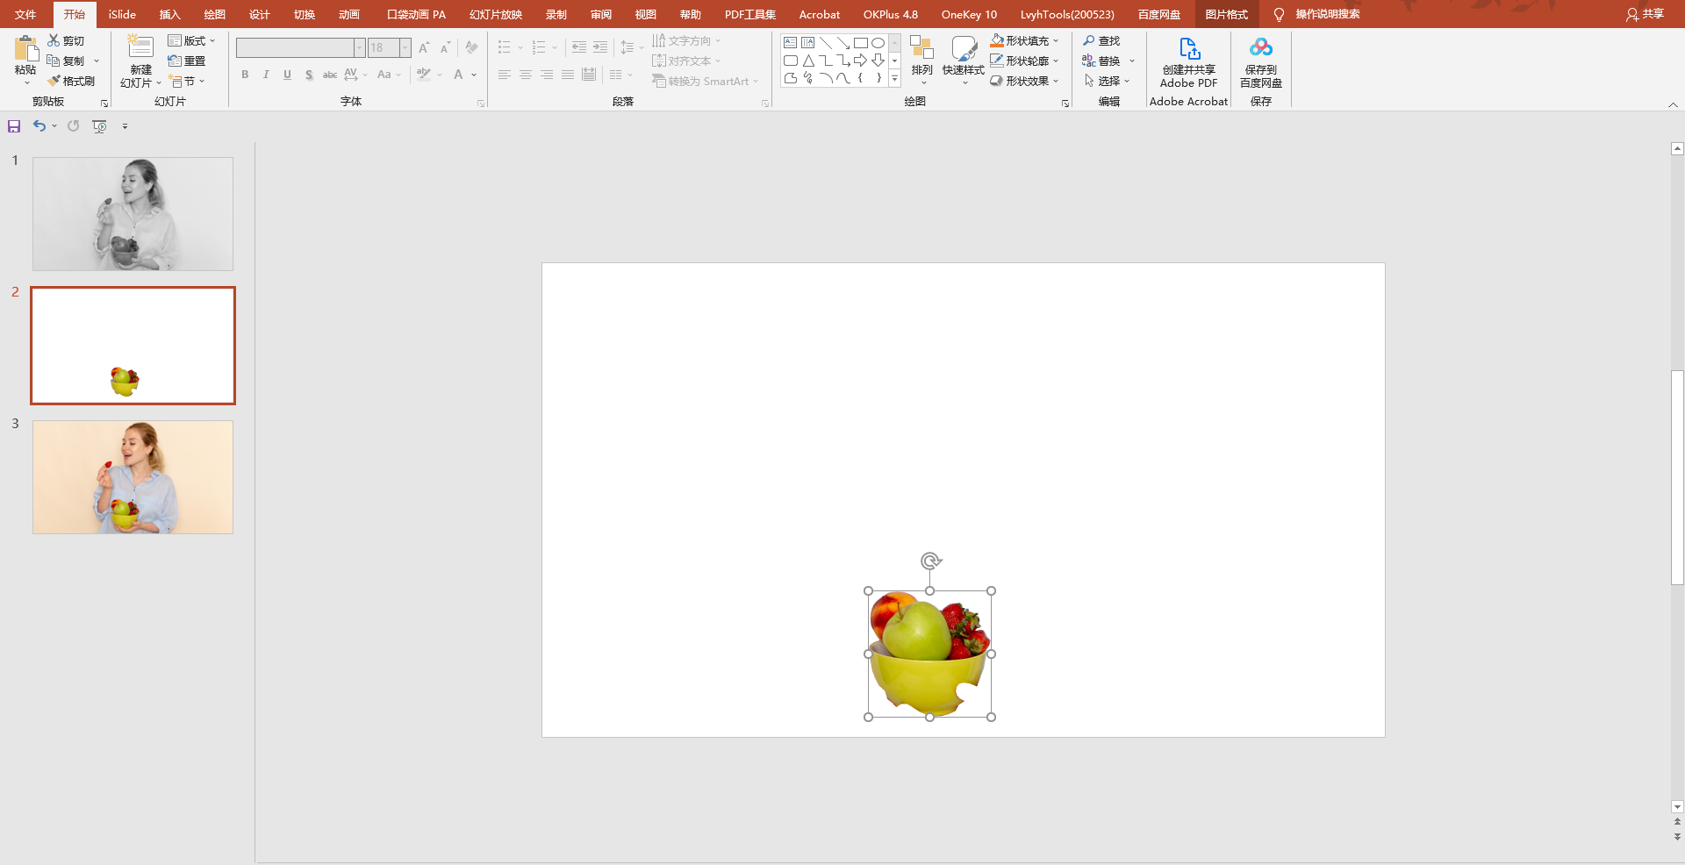Click the Undo arrow icon

pyautogui.click(x=39, y=126)
